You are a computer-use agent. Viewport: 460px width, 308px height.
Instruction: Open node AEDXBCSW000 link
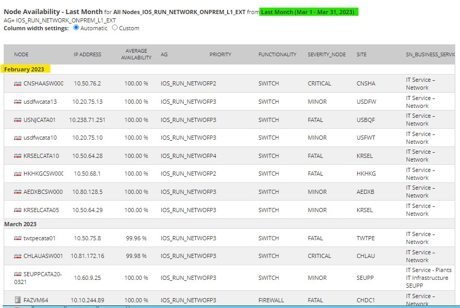pyautogui.click(x=43, y=192)
